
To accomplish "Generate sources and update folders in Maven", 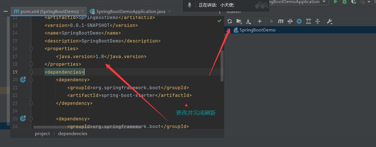I will point(239,21).
